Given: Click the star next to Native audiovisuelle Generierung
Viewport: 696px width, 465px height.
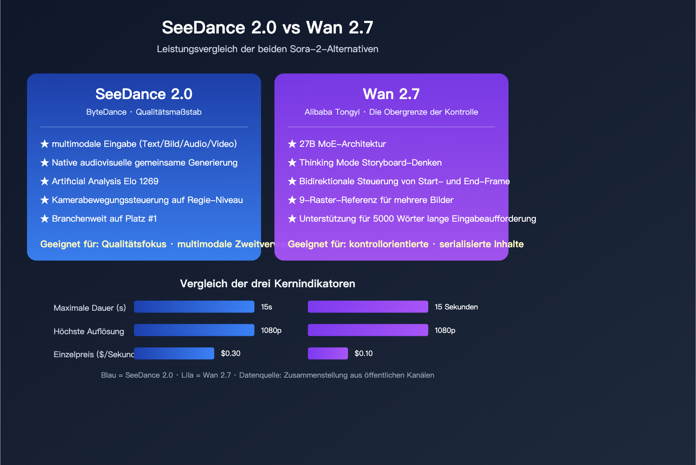Looking at the screenshot, I should click(x=44, y=163).
